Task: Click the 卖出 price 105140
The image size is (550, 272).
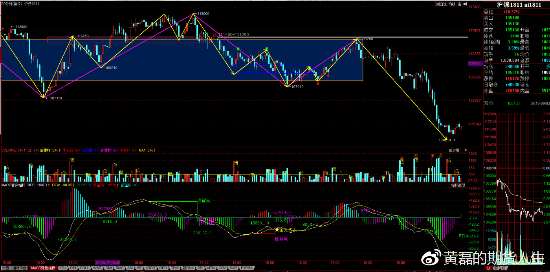Action: point(512,18)
